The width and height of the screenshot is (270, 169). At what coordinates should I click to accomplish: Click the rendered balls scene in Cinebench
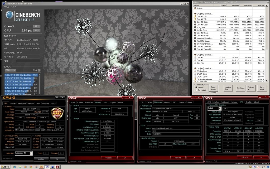[117, 52]
